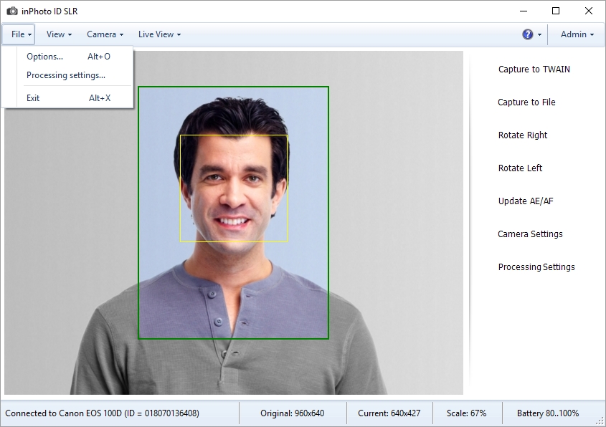Click the yellow face detection rectangle area

(x=234, y=188)
